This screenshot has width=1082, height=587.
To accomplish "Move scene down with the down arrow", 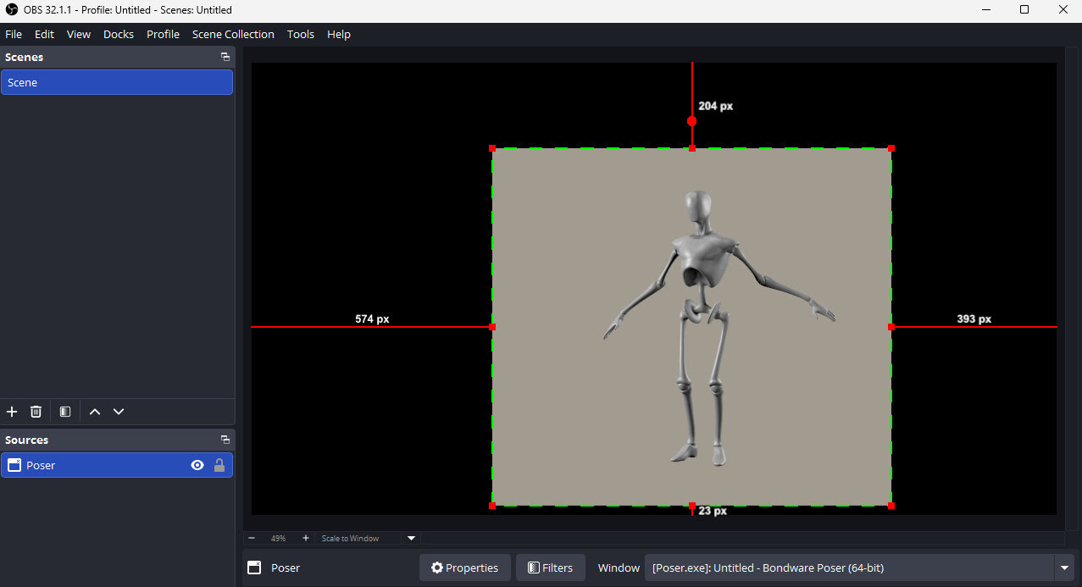I will [119, 412].
